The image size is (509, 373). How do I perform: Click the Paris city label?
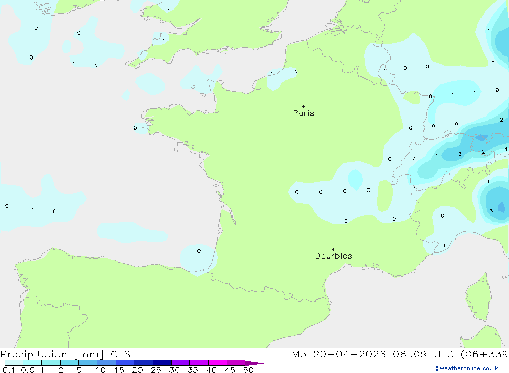303,113
